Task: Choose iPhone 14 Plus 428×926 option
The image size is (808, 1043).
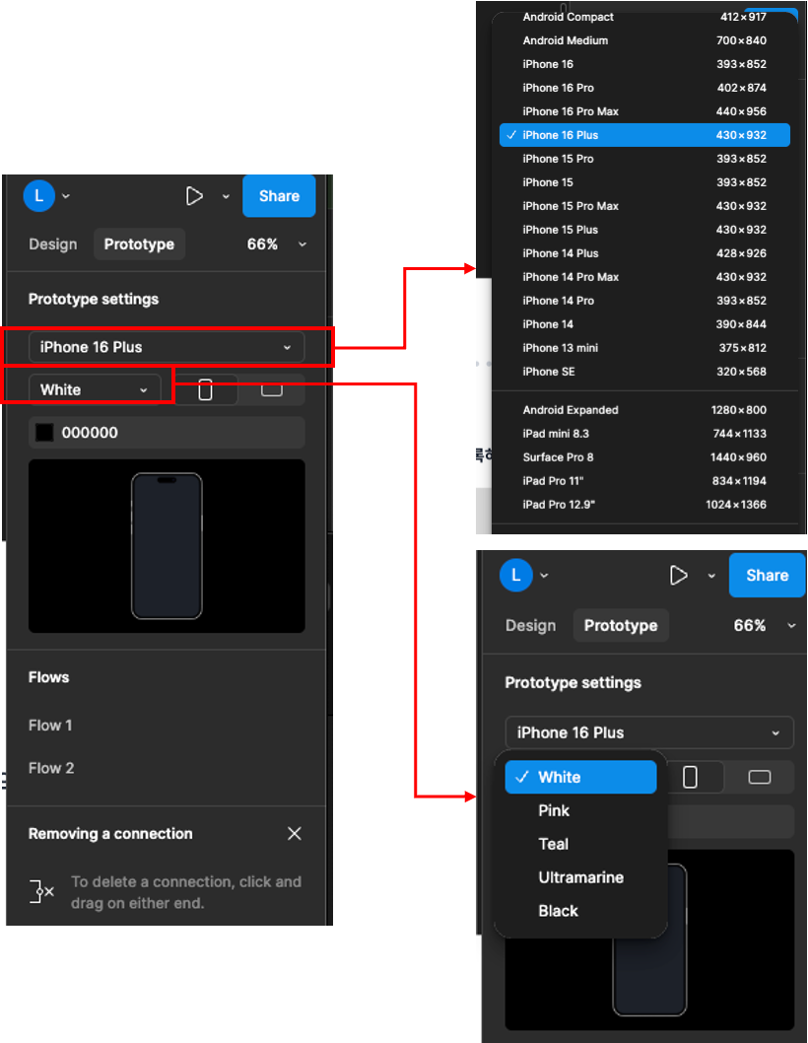Action: [644, 253]
